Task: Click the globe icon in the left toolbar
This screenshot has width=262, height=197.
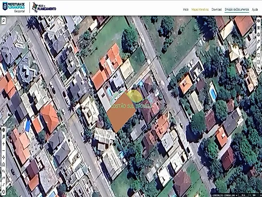Action: click(4, 130)
